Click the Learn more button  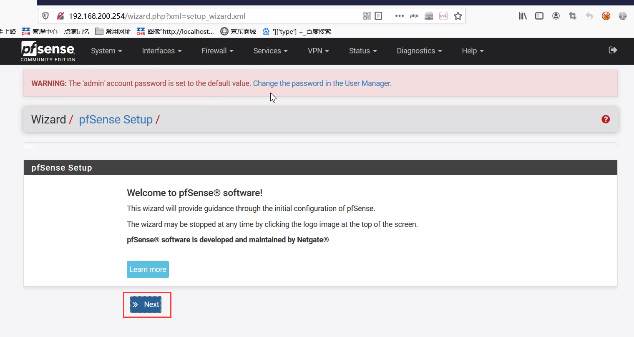(x=148, y=269)
